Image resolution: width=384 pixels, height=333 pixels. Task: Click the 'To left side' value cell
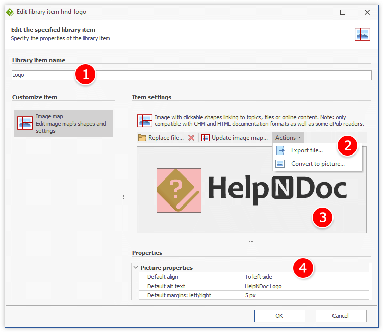[306, 277]
